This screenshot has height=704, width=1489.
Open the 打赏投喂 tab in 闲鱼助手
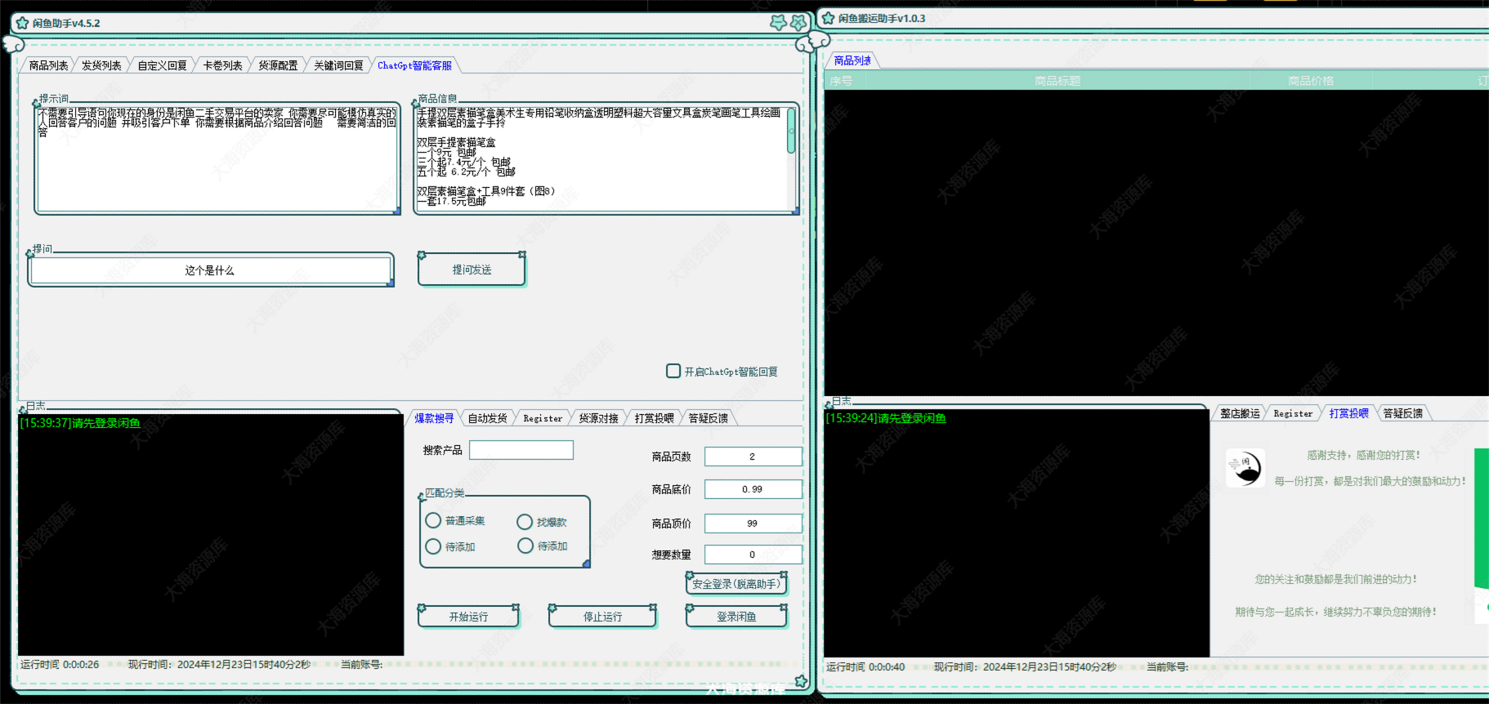pyautogui.click(x=654, y=418)
